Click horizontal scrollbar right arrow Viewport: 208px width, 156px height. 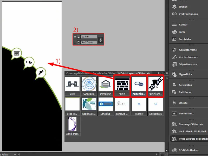157,154
